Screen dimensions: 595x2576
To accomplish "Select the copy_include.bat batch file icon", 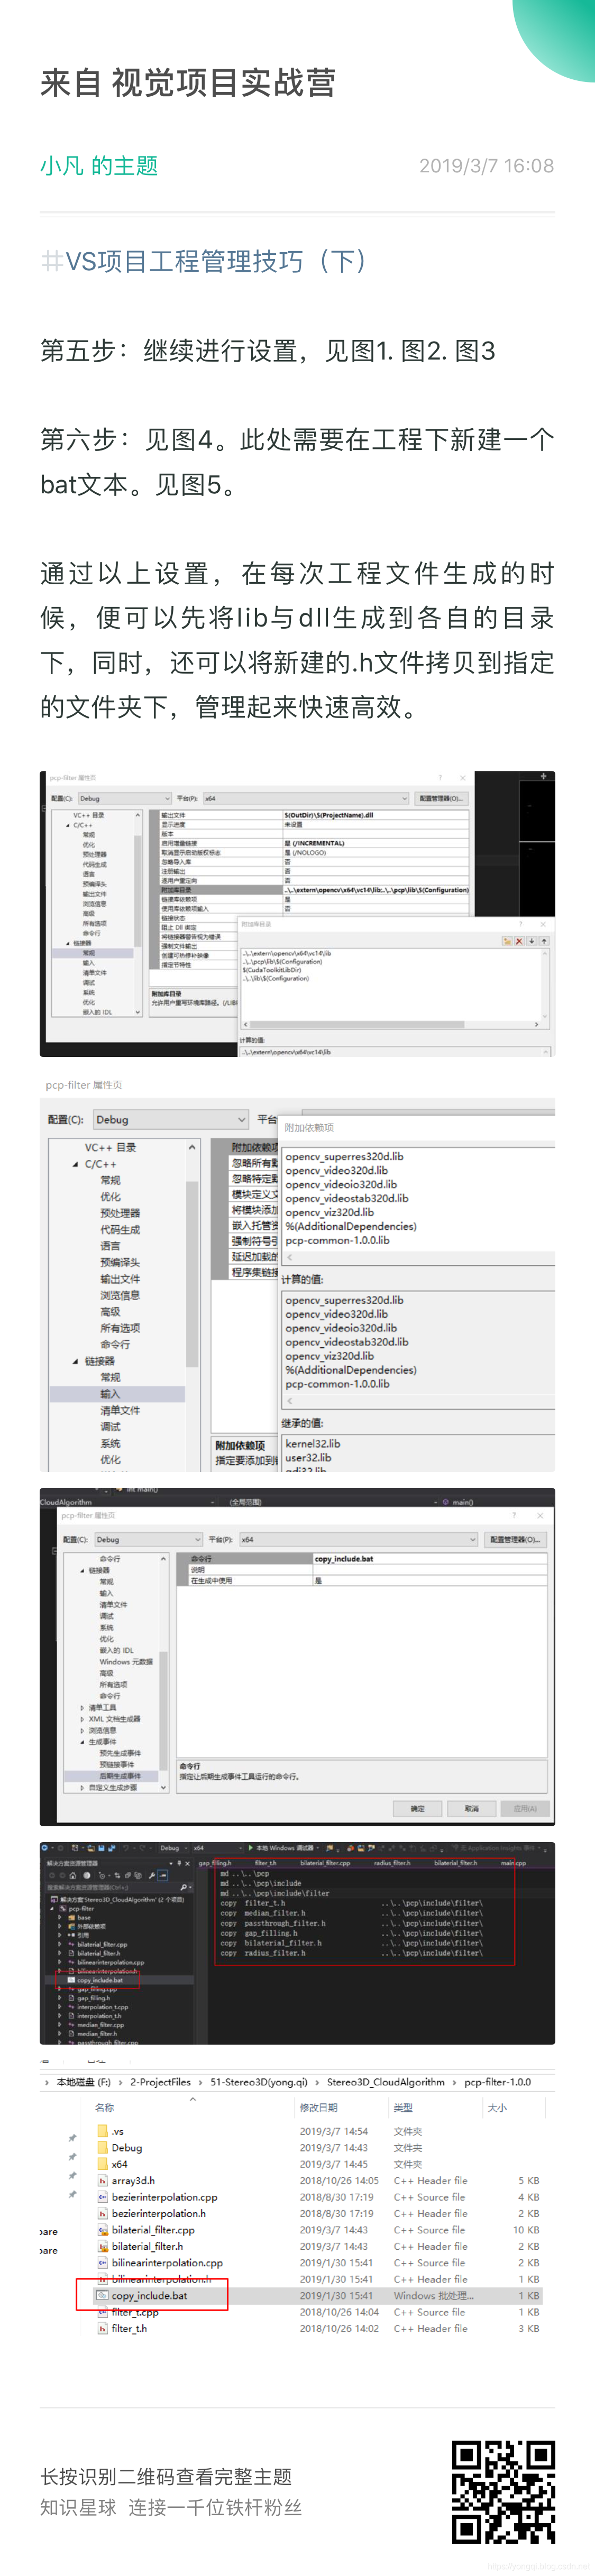I will point(102,2295).
